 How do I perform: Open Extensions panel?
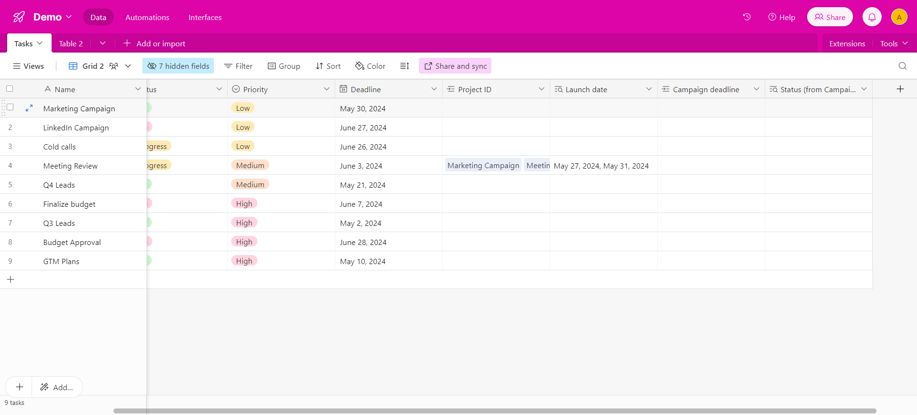click(847, 43)
